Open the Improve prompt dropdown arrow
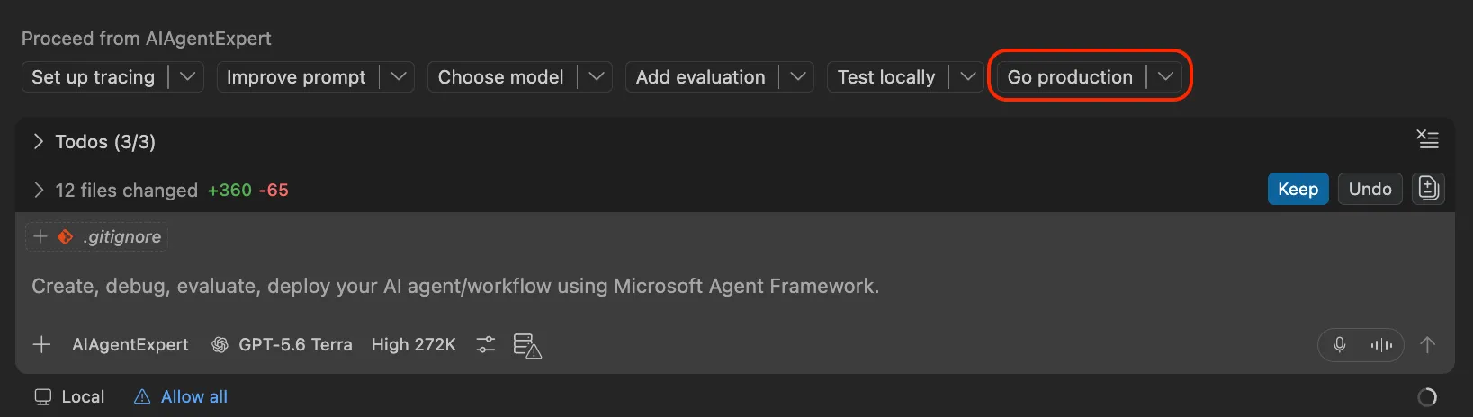This screenshot has width=1473, height=417. (x=399, y=77)
